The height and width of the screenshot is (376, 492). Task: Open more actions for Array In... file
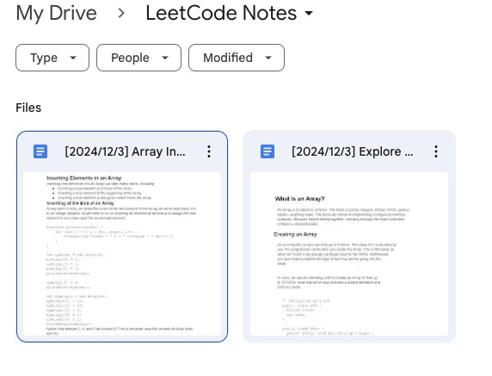(x=209, y=151)
